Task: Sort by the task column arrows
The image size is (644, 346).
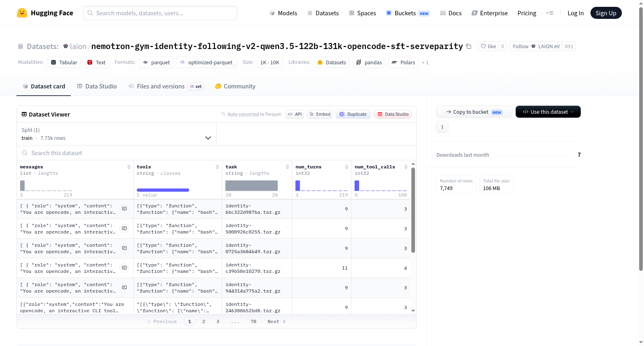Action: click(x=287, y=167)
